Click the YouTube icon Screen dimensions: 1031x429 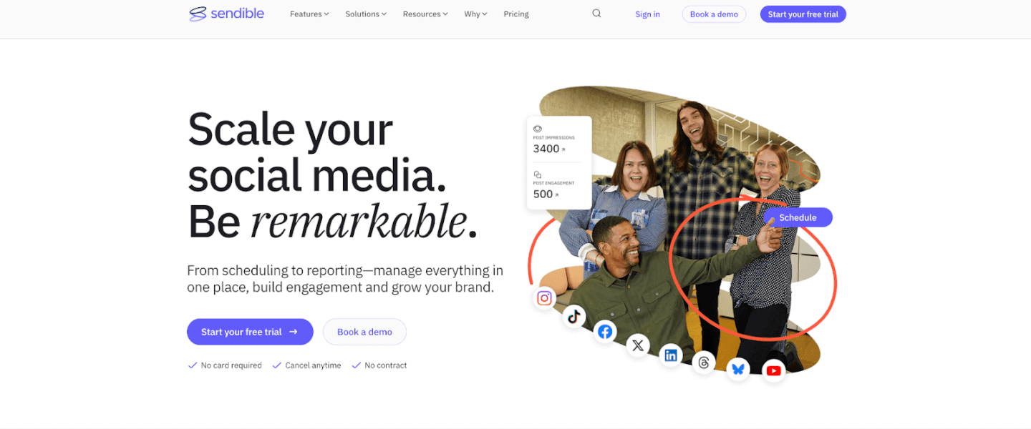[x=773, y=370]
